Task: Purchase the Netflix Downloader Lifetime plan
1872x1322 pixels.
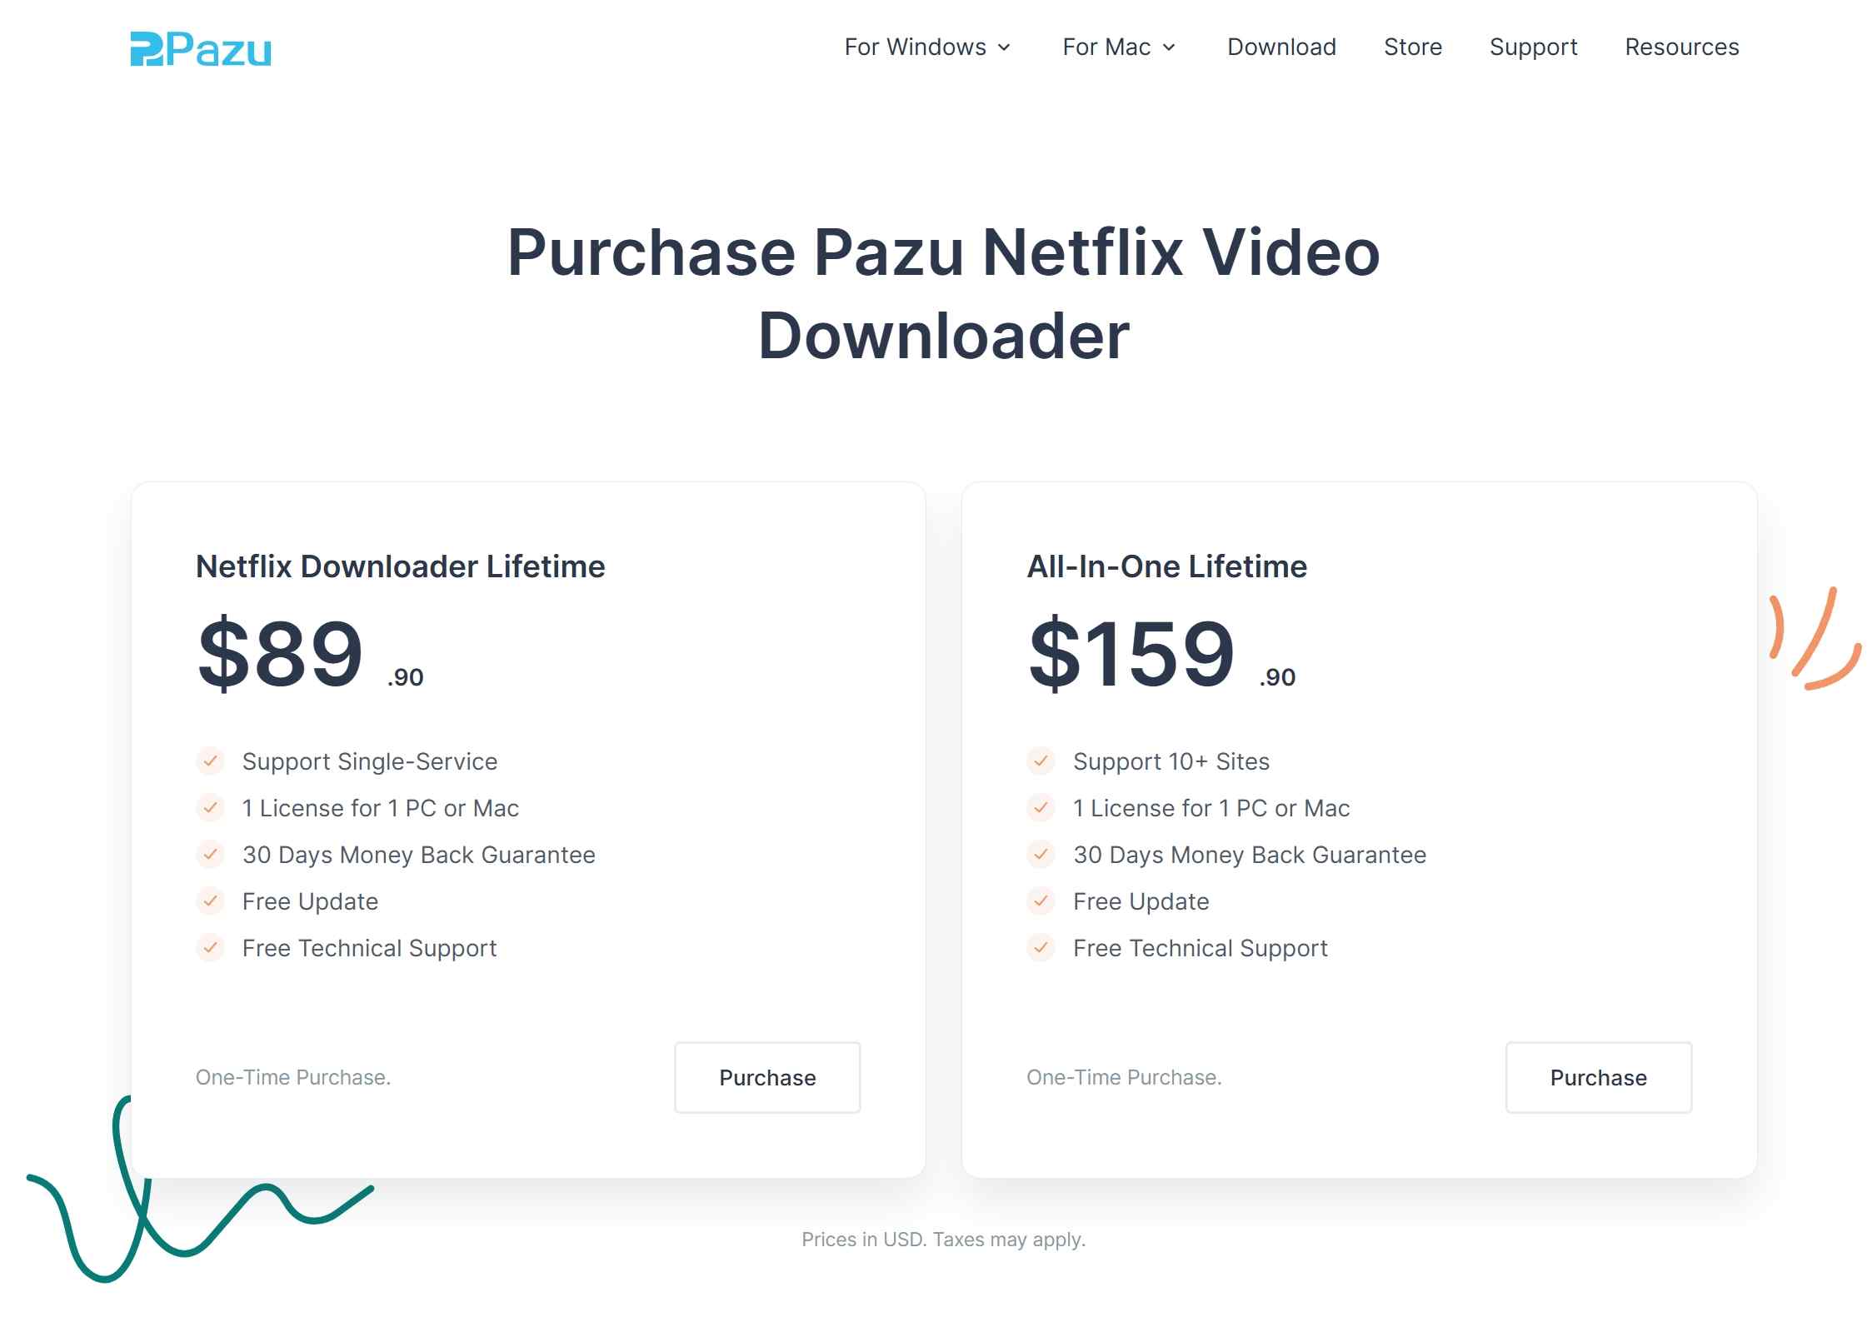Action: click(766, 1077)
